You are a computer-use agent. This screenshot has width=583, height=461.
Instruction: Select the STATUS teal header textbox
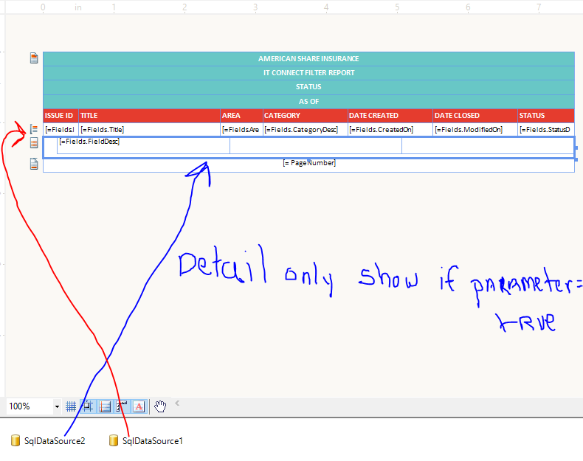308,87
